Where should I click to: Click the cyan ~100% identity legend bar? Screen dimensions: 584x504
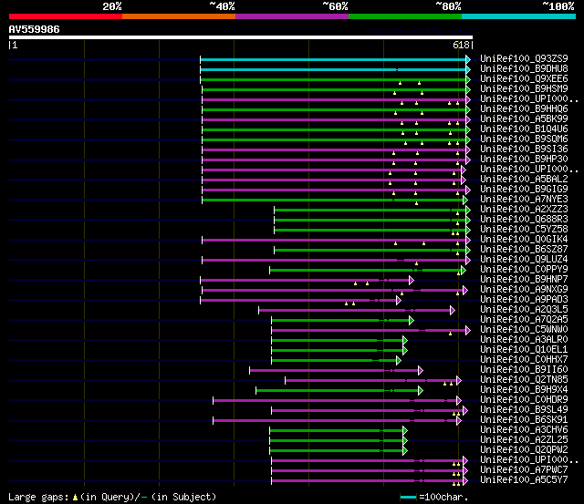click(x=519, y=16)
